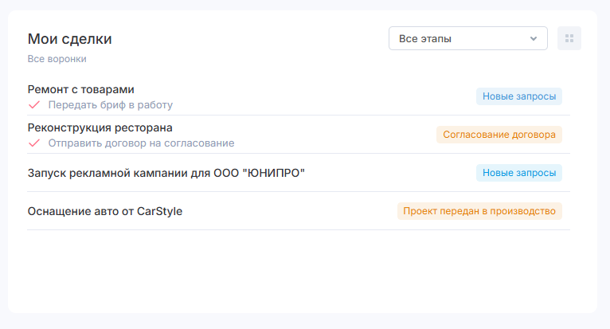Click task 'Отправить договор на согласование'
Image resolution: width=610 pixels, height=329 pixels.
click(141, 143)
